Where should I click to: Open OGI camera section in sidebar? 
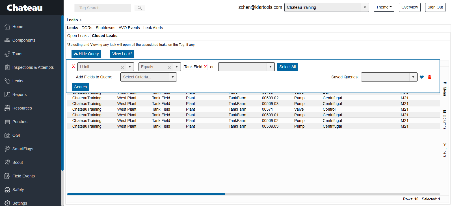click(x=16, y=135)
